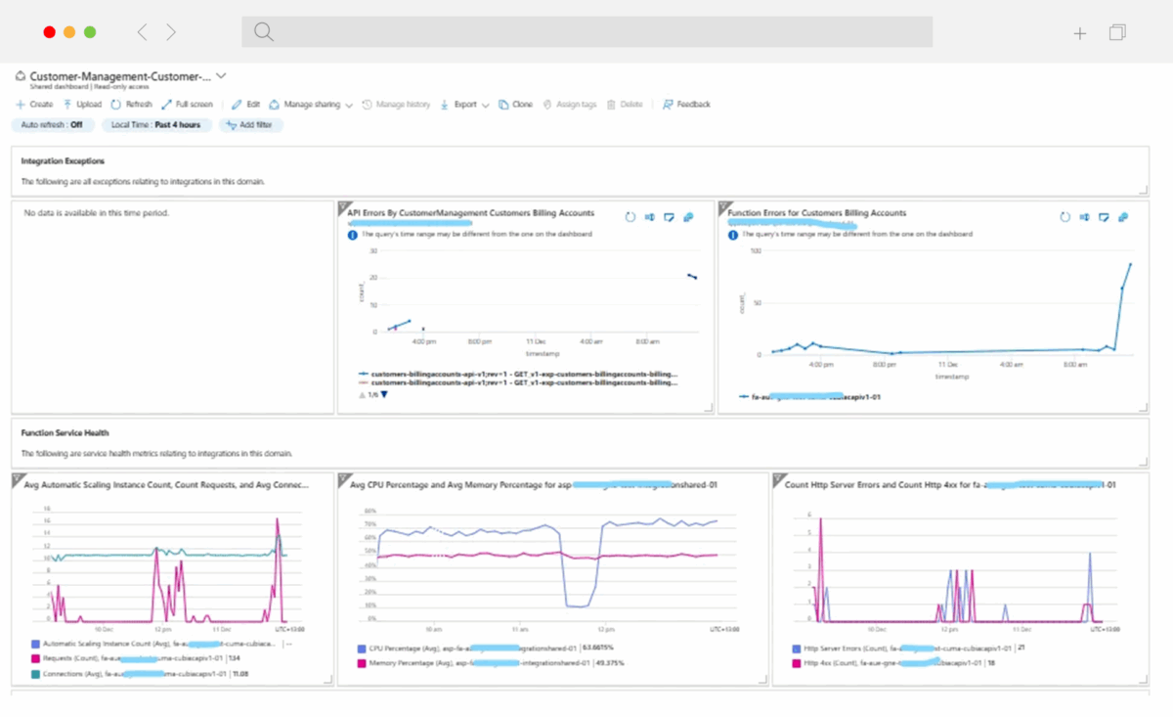Refresh the Function Errors tile query
Image resolution: width=1173 pixels, height=717 pixels.
click(1065, 217)
